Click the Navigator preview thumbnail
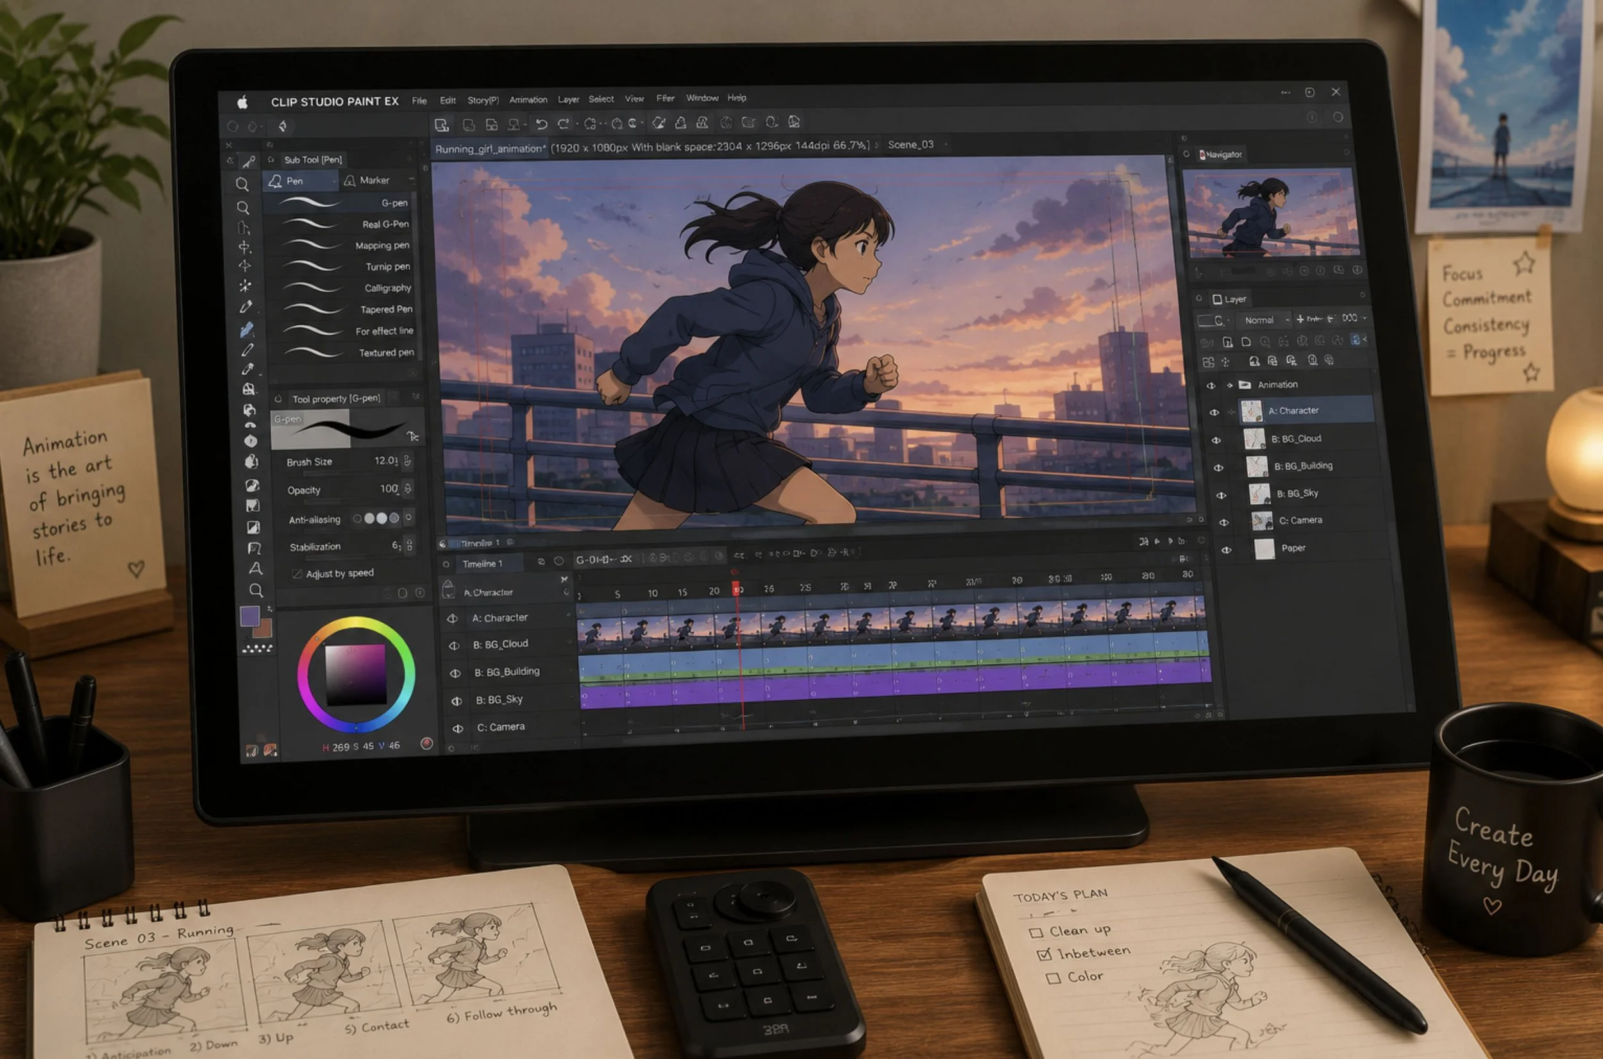Image resolution: width=1603 pixels, height=1059 pixels. pos(1271,214)
